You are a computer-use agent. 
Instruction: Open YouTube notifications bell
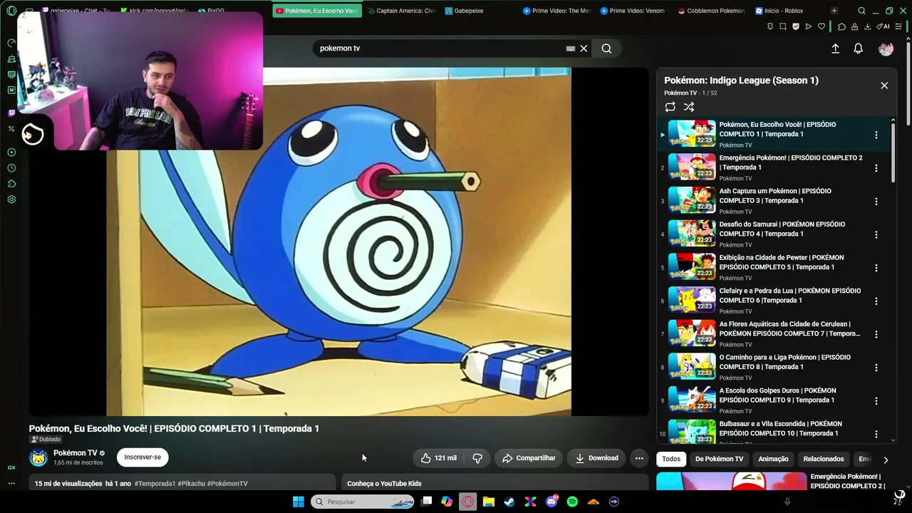(x=859, y=48)
